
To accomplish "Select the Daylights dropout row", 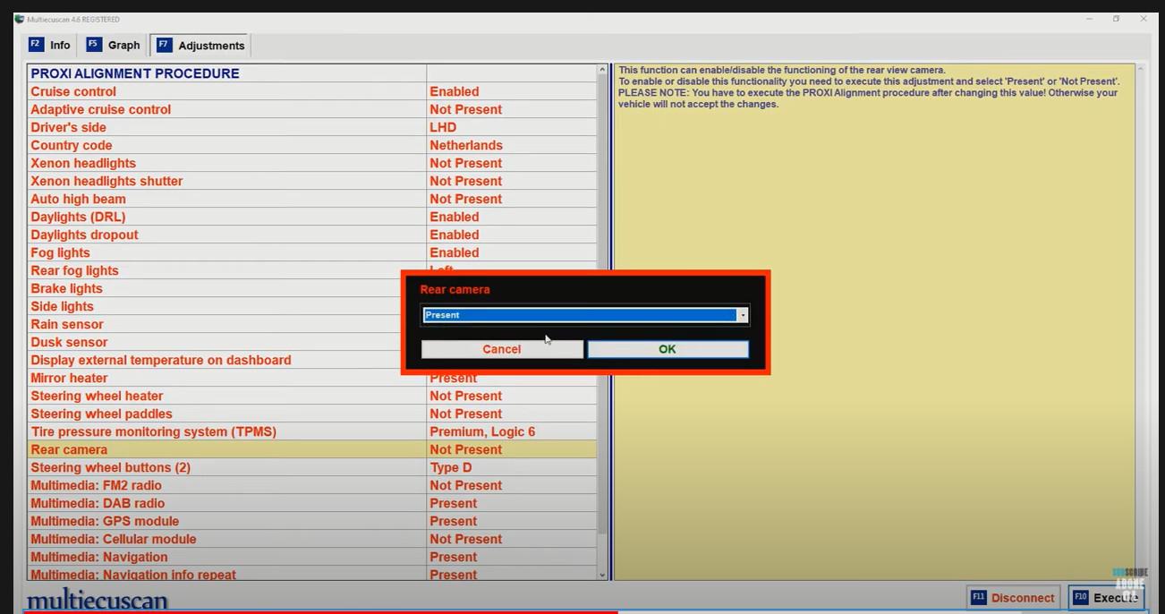I will pos(312,235).
